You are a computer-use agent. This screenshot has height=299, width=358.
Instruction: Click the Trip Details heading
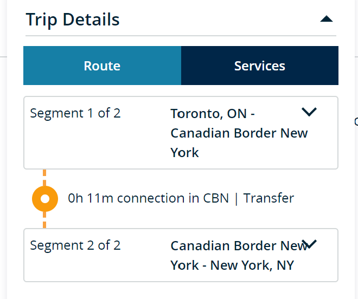[73, 19]
